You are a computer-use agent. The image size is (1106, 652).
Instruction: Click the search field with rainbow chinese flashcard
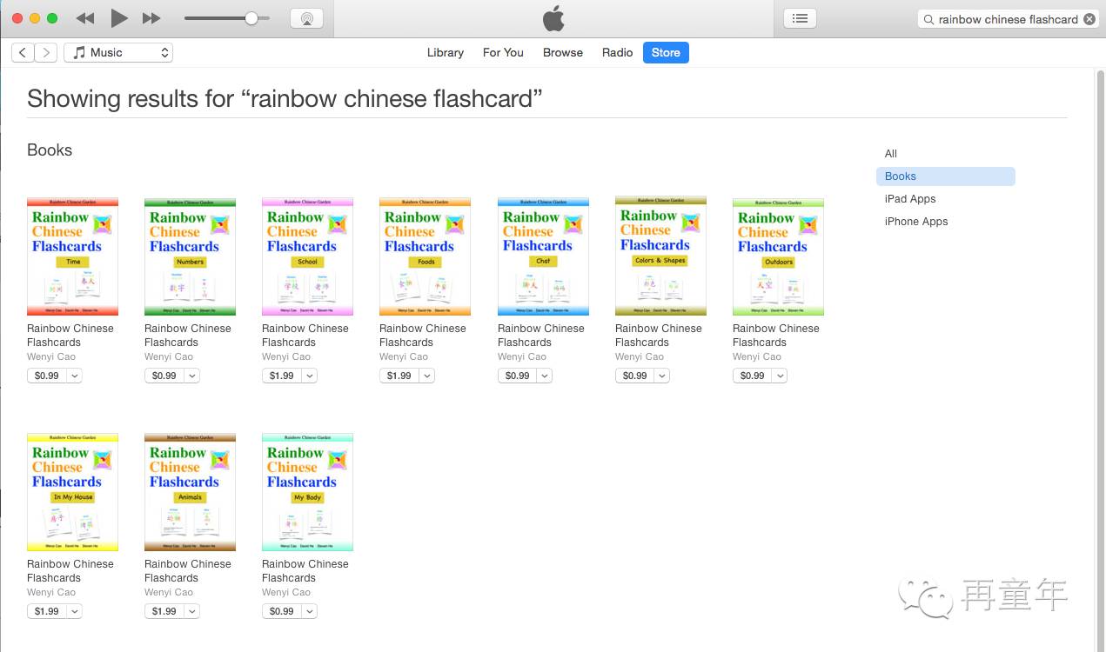pos(1008,19)
